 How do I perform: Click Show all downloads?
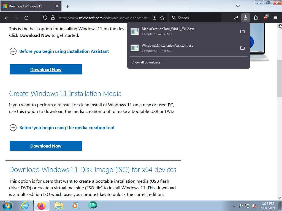[146, 62]
